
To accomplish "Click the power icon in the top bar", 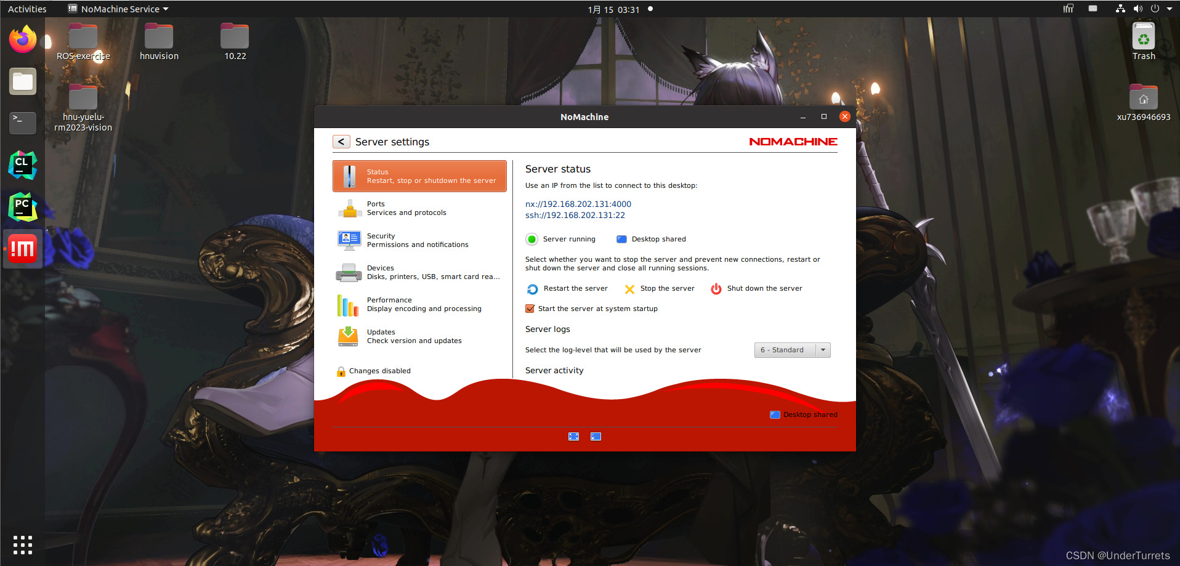I will [x=1155, y=9].
